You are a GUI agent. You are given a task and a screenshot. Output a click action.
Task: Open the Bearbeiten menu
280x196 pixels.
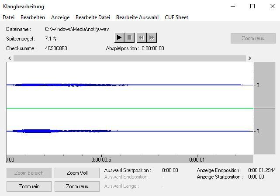pyautogui.click(x=33, y=17)
